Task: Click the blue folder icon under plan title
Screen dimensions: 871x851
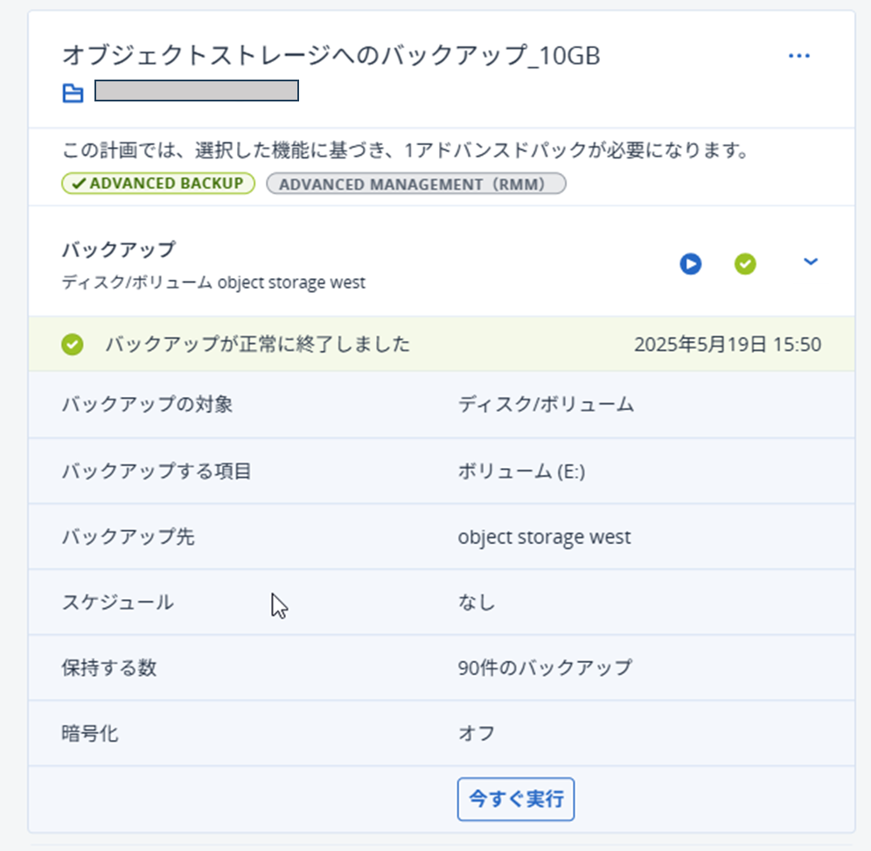Action: tap(73, 93)
